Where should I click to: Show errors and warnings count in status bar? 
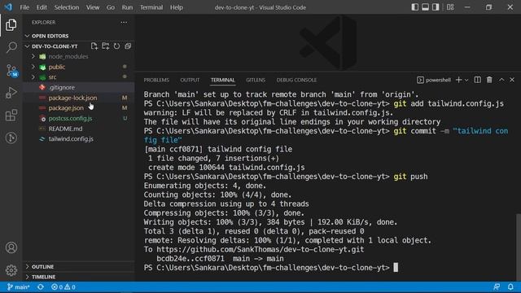(63, 287)
